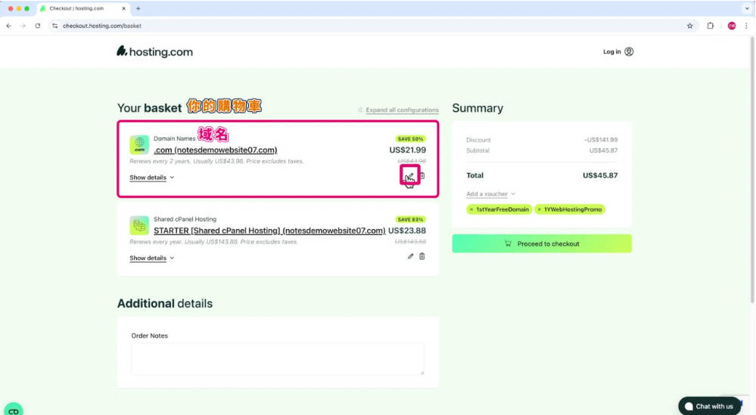Viewport: 756px width, 415px height.
Task: View site information icon in address bar
Action: click(x=55, y=26)
